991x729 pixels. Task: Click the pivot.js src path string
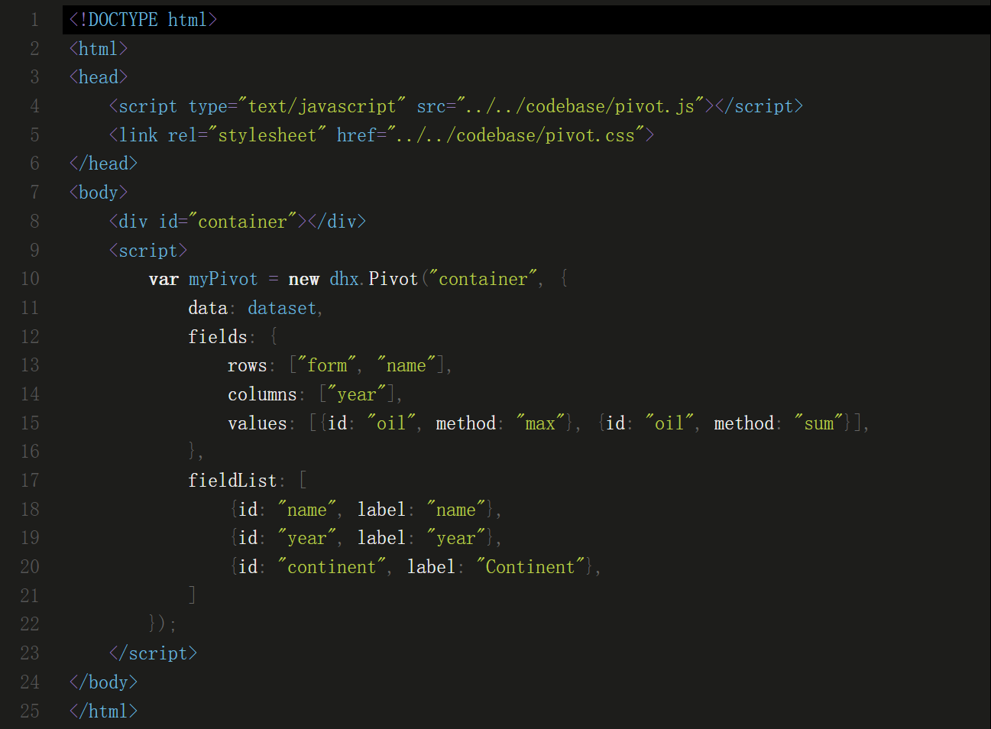(580, 106)
